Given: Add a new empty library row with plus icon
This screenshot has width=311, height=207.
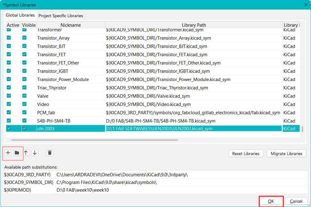Looking at the screenshot, I should click(x=8, y=153).
